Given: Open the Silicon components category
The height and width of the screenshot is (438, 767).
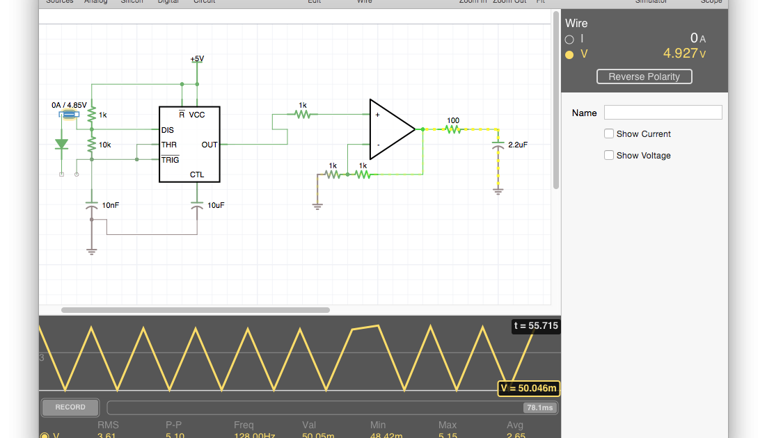Looking at the screenshot, I should (x=132, y=2).
